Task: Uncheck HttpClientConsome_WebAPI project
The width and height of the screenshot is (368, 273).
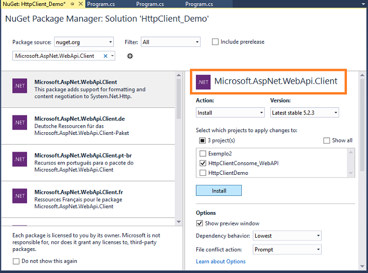Action: coord(203,163)
